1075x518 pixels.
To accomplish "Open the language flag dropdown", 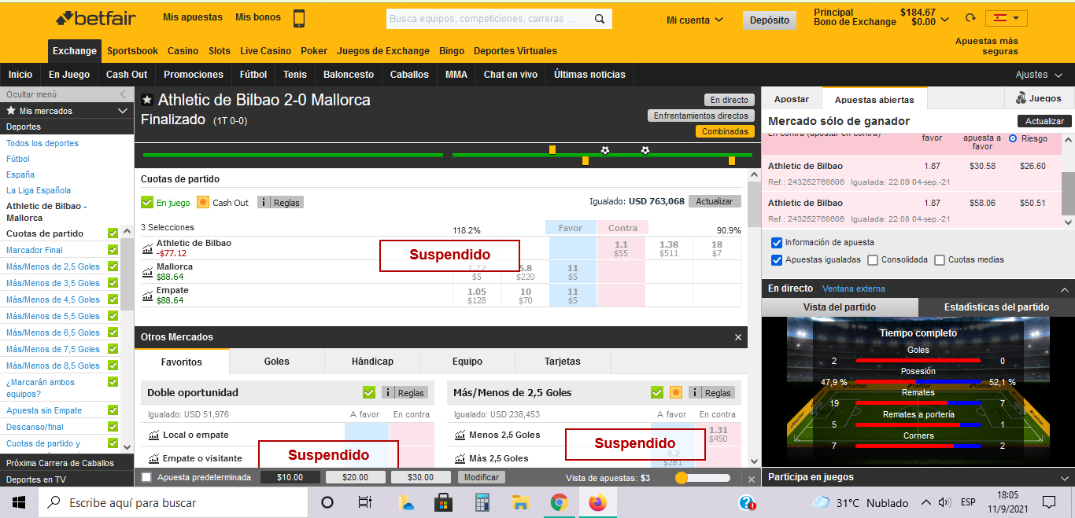I will pos(1007,18).
